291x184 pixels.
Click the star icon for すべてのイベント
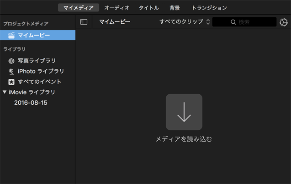pyautogui.click(x=11, y=82)
